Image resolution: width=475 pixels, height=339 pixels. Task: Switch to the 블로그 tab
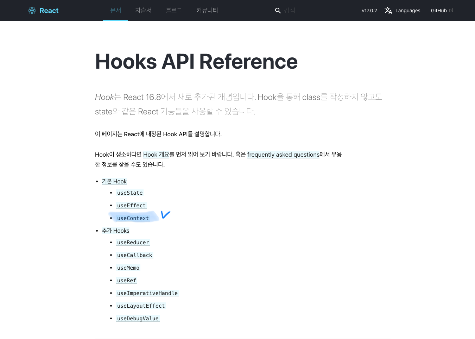pyautogui.click(x=174, y=11)
